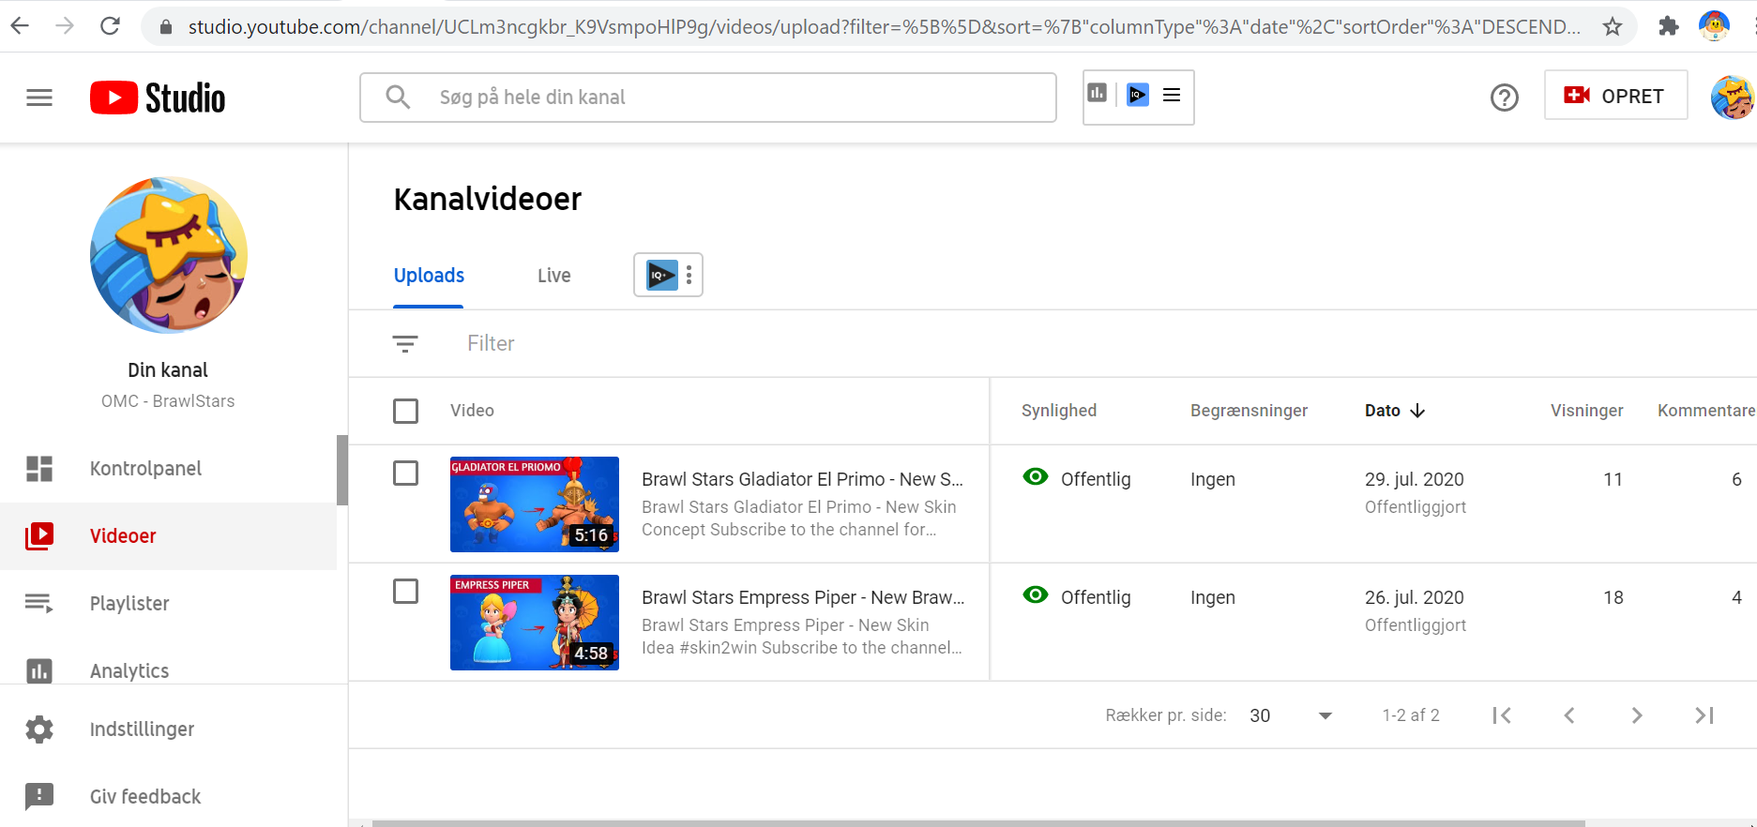Open the extension list menu icon

1172,95
